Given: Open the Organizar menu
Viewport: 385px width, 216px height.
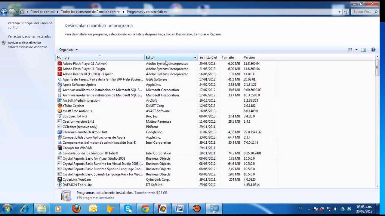Looking at the screenshot, I should (x=68, y=50).
